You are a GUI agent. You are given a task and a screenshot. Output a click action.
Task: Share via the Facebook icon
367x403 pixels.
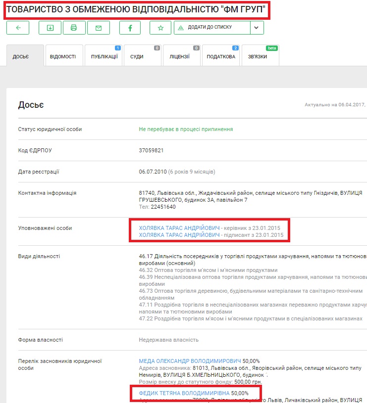[x=130, y=28]
